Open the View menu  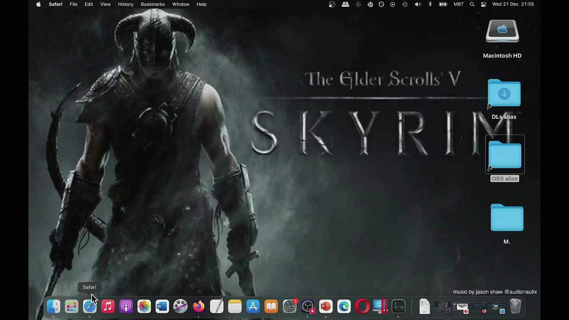click(x=105, y=4)
